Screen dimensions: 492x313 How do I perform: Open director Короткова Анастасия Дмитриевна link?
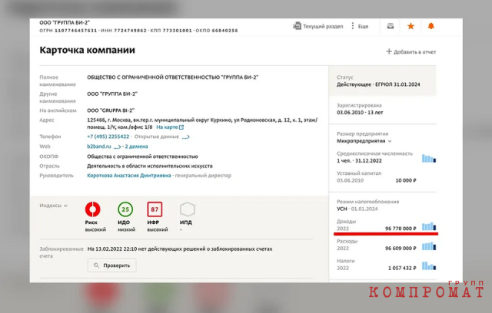(128, 176)
